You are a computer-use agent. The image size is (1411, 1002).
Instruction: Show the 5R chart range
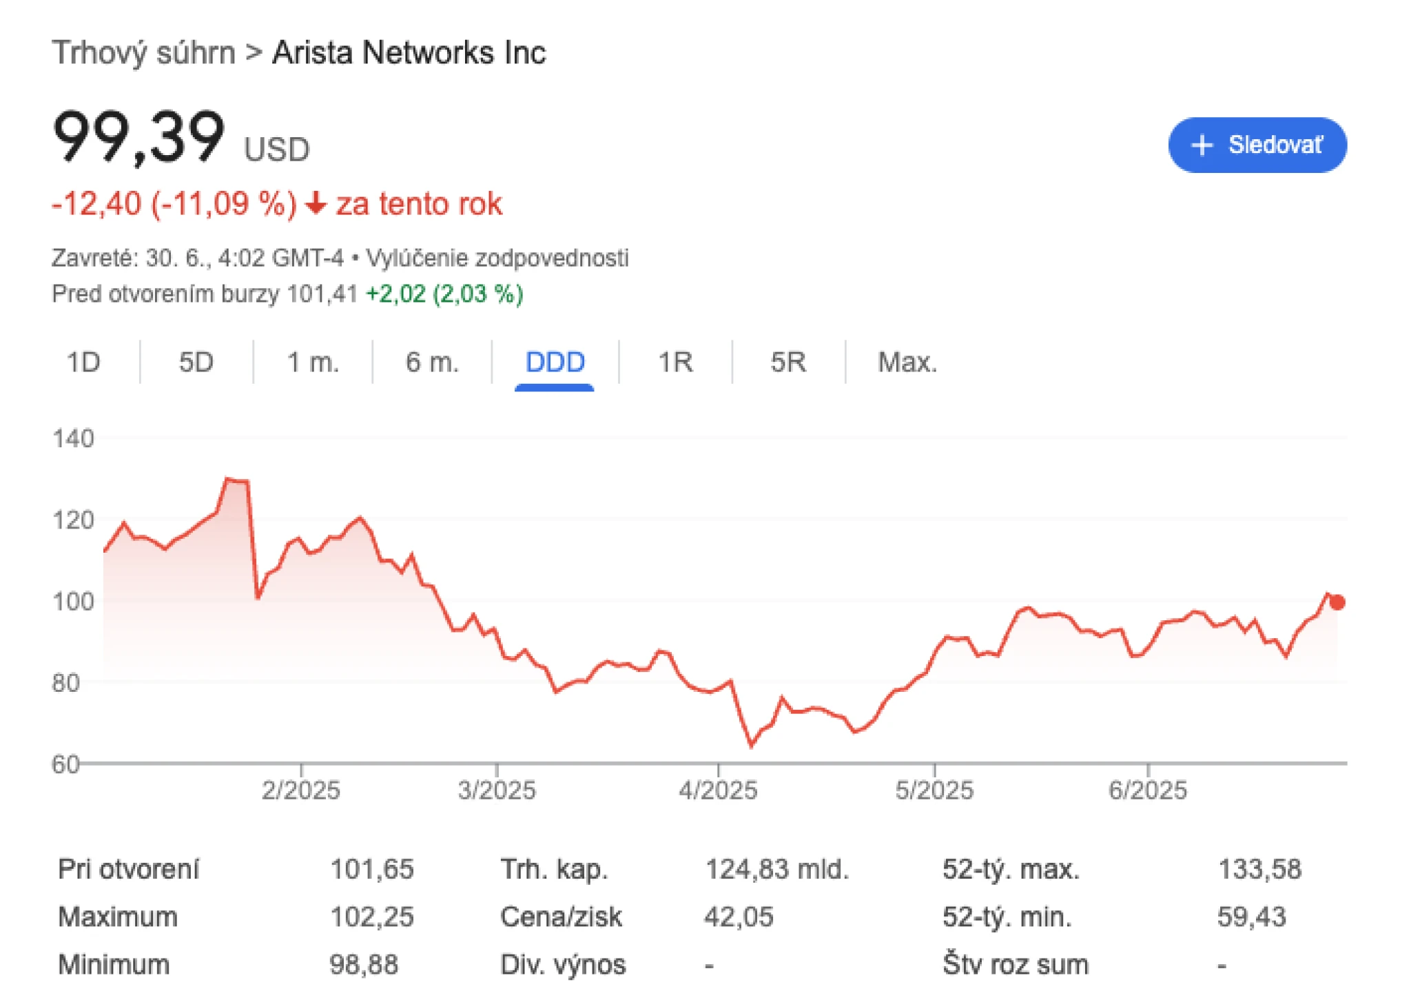point(788,362)
